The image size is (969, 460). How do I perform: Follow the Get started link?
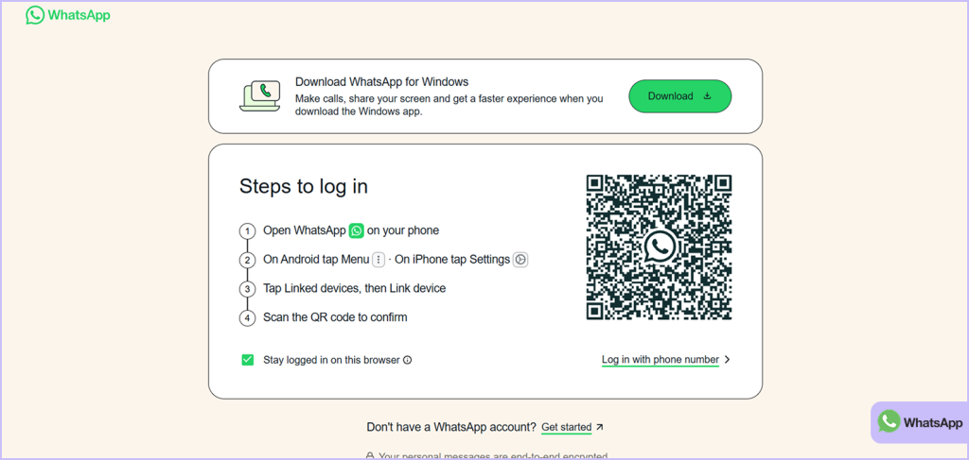click(x=566, y=427)
